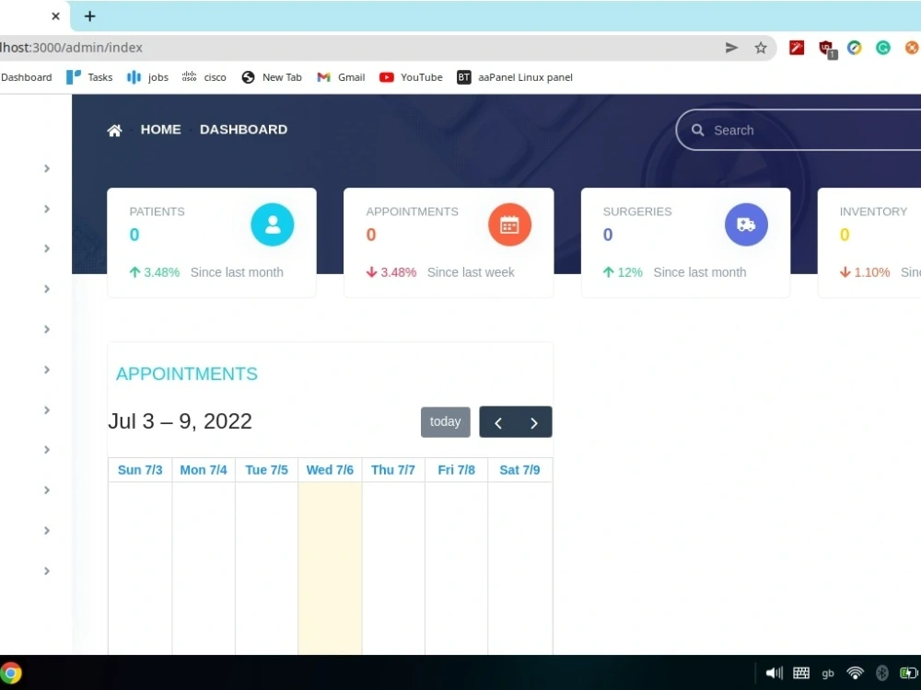The height and width of the screenshot is (690, 921).
Task: Open the volume control in tray
Action: pyautogui.click(x=775, y=673)
